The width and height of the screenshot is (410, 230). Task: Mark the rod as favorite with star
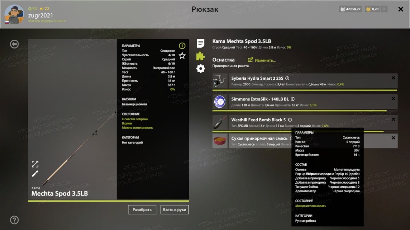click(x=182, y=56)
